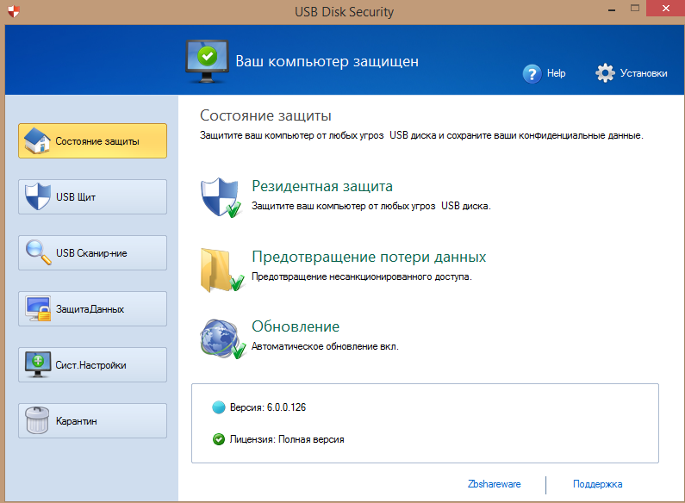Open Предотвращение потери данных heading

point(369,257)
